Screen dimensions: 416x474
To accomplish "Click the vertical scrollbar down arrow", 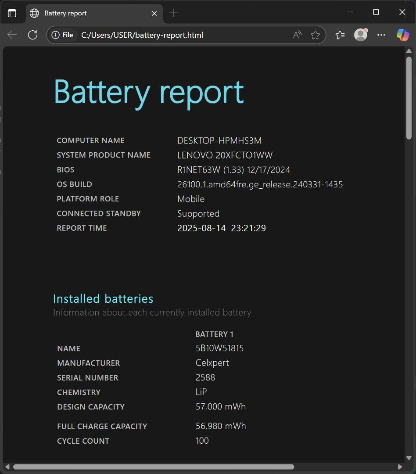I will click(x=409, y=458).
